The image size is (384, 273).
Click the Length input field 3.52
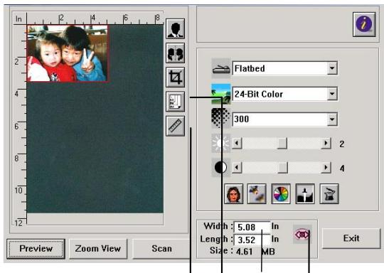point(252,240)
